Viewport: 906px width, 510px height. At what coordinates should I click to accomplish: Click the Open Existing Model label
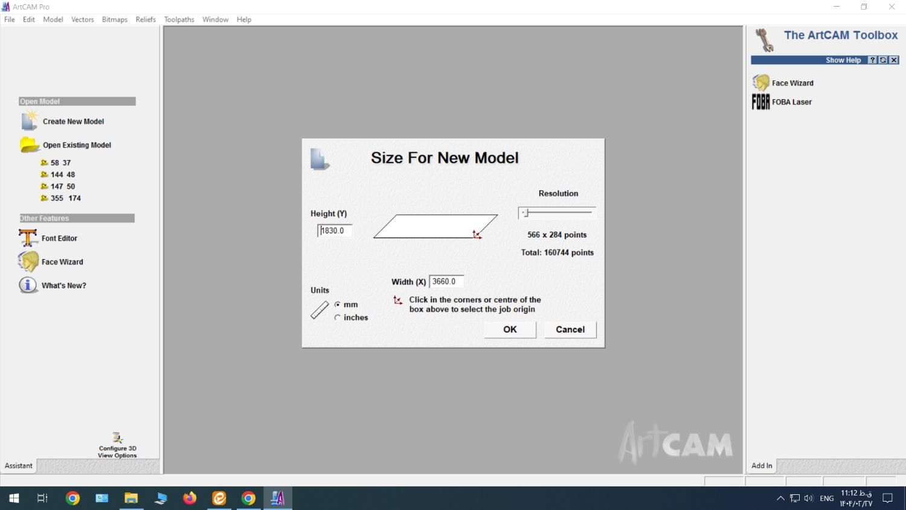[x=77, y=145]
